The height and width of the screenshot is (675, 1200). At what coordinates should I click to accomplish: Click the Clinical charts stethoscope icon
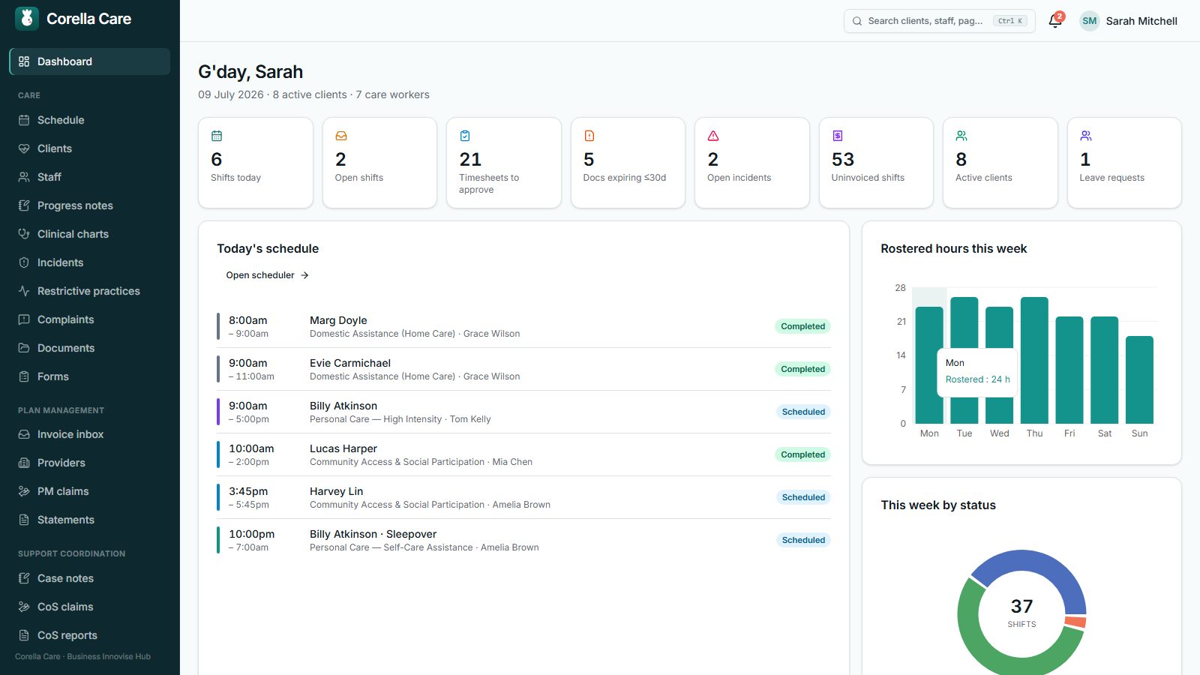(x=24, y=234)
